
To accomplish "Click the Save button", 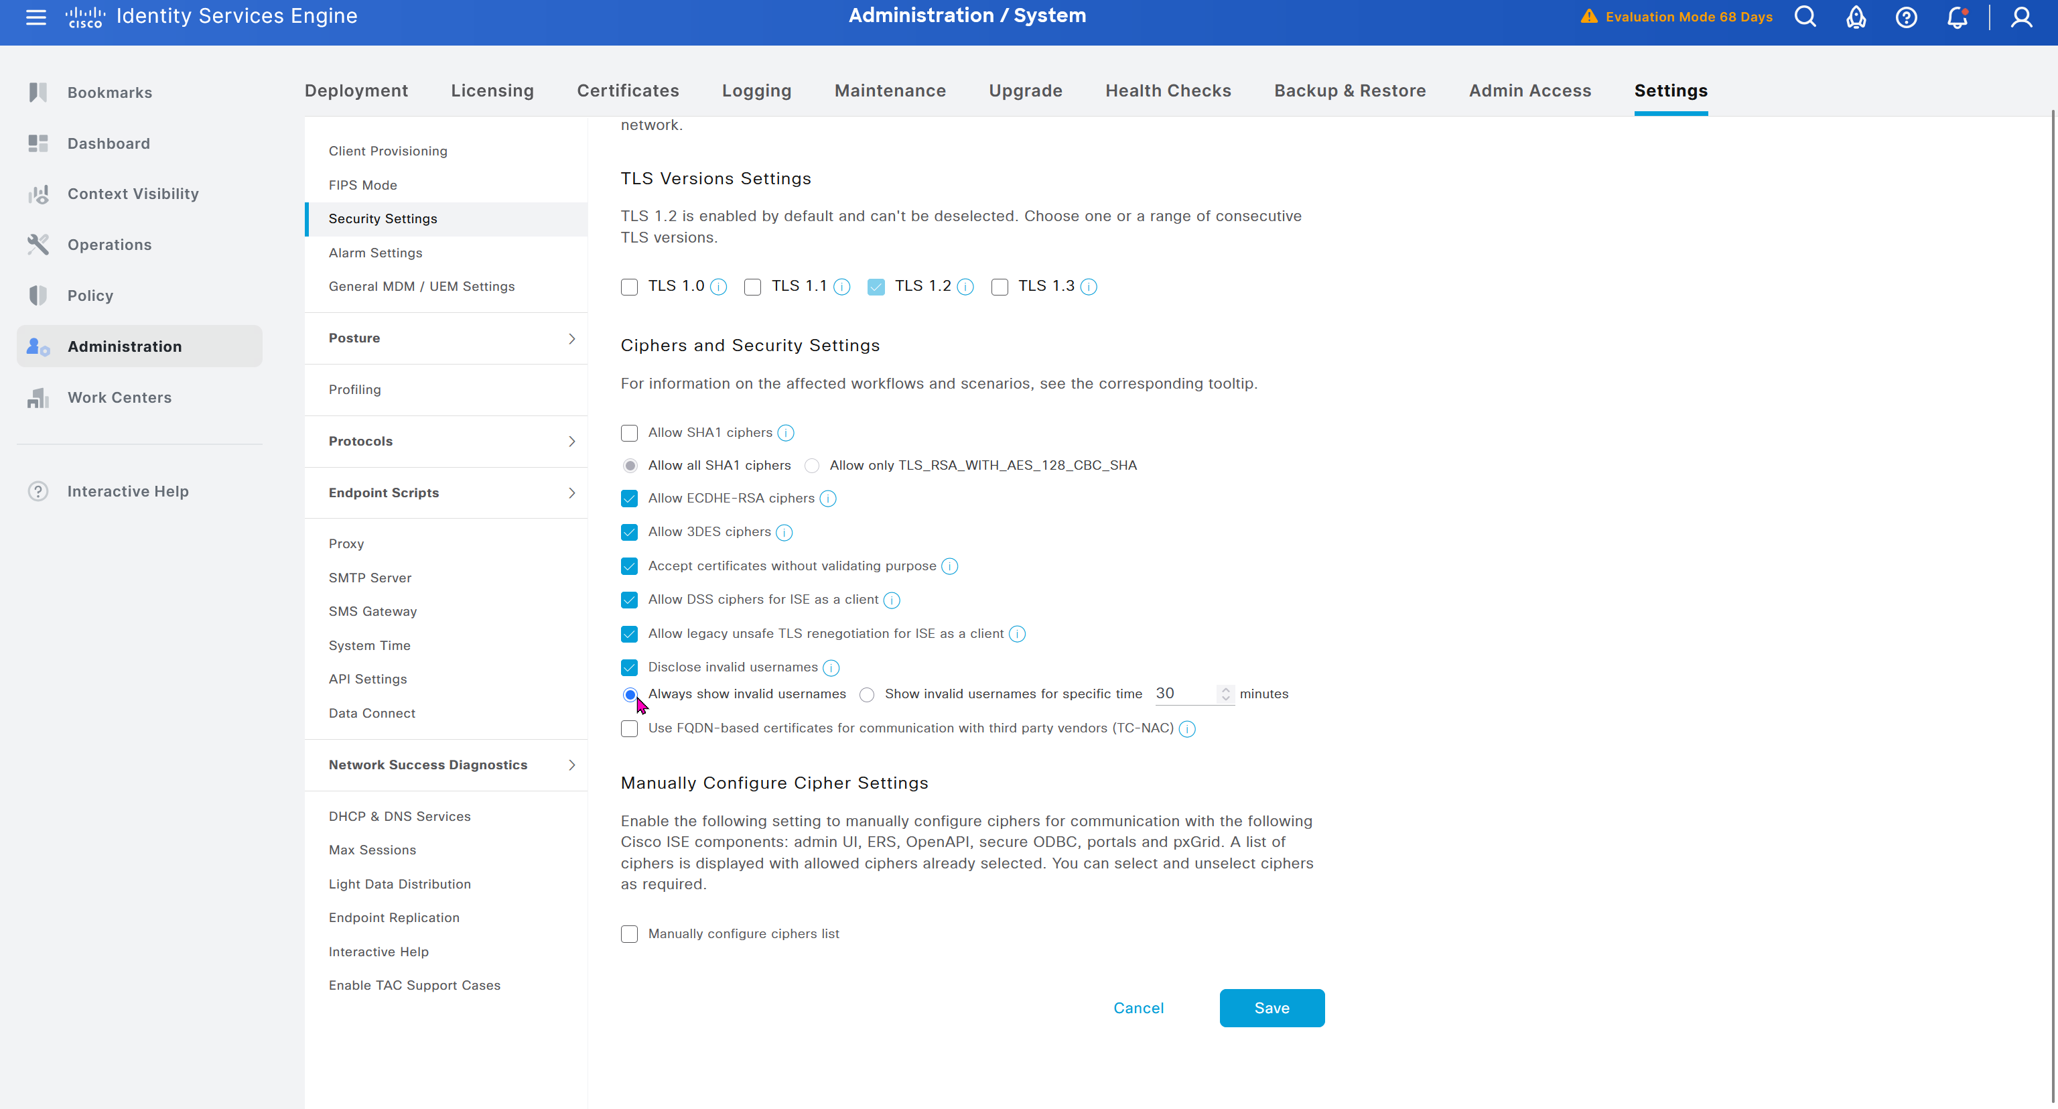I will pyautogui.click(x=1271, y=1008).
